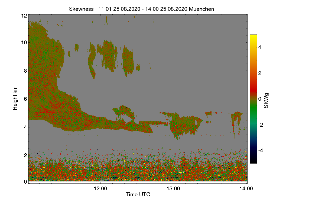Viewport: 325px width, 216px height.
Task: Click the 13:00 time tick label
Action: point(173,189)
